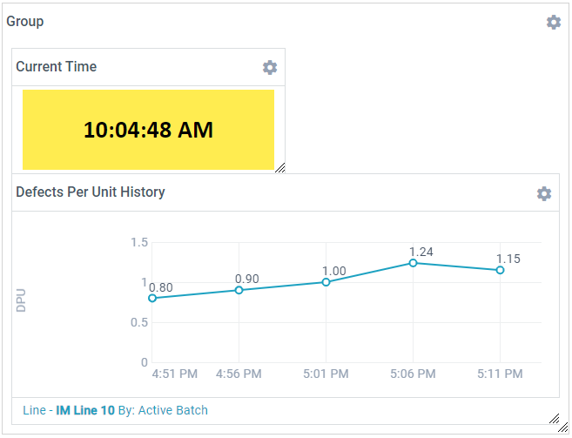Open Defects Per Unit History settings gear
572x438 pixels.
coord(544,193)
